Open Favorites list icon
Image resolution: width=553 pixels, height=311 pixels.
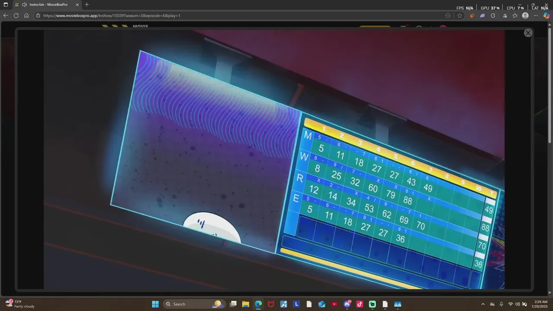click(x=515, y=16)
